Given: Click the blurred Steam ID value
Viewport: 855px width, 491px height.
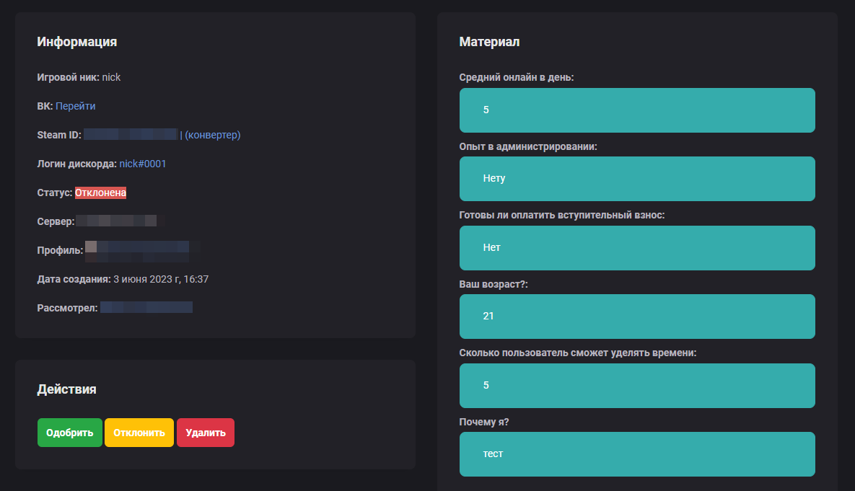Looking at the screenshot, I should (130, 135).
